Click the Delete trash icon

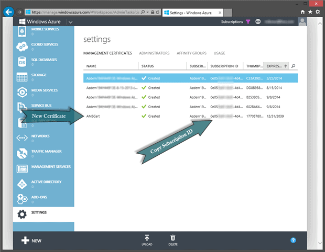tap(172, 238)
